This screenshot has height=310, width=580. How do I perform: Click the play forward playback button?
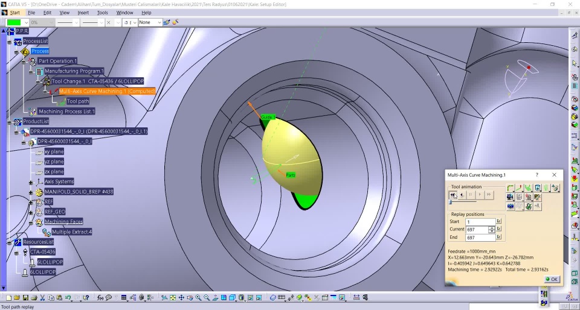[480, 194]
